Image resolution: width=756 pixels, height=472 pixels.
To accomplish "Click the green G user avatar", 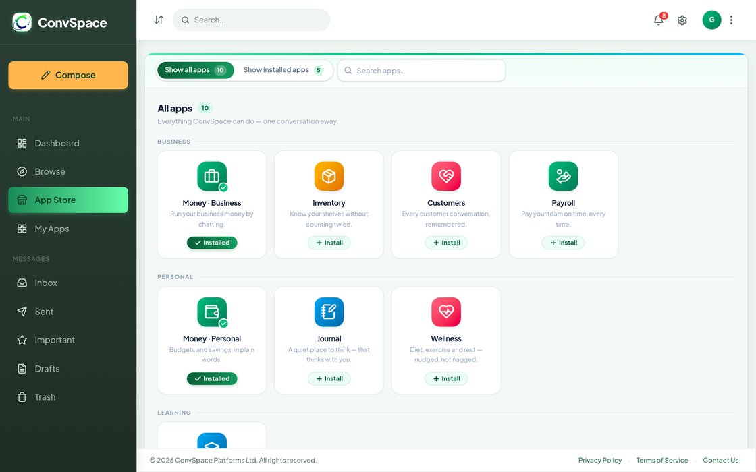I will 711,20.
